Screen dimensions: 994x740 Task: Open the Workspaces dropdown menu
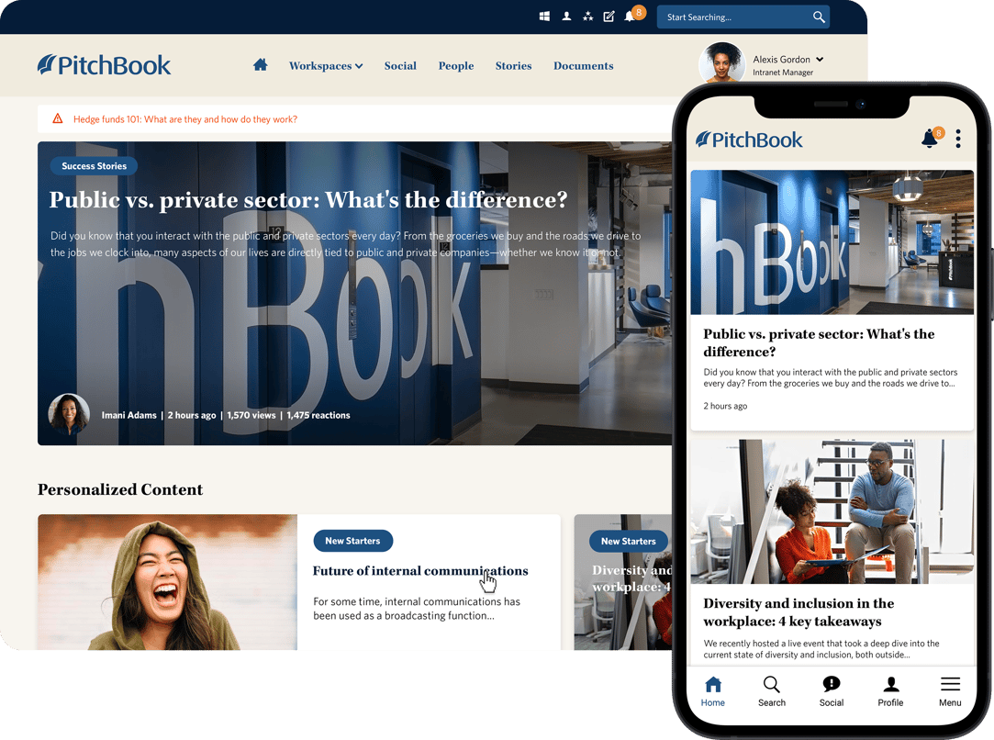pyautogui.click(x=326, y=65)
